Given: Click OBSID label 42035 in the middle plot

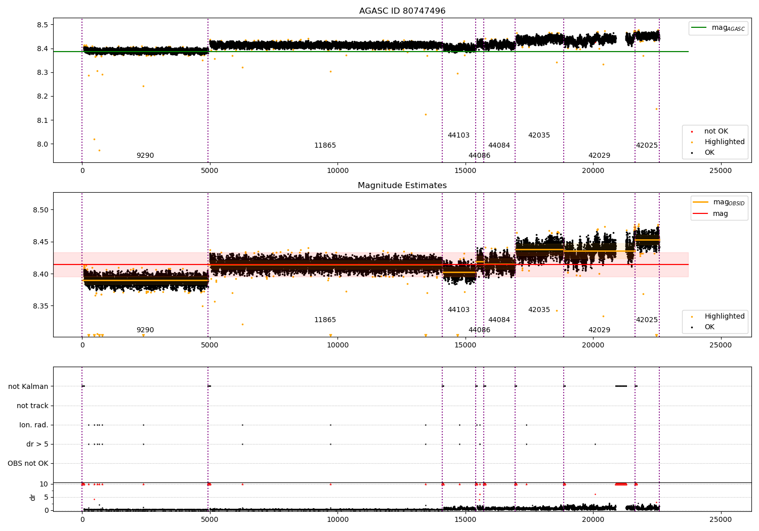Looking at the screenshot, I should (x=539, y=310).
